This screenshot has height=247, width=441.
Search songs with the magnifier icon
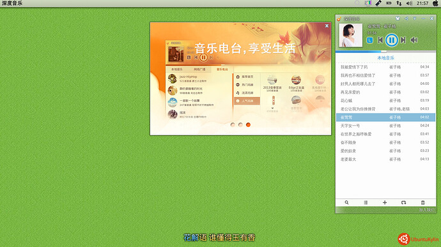[346, 202]
